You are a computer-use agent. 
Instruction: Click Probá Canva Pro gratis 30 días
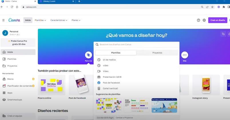(18, 42)
